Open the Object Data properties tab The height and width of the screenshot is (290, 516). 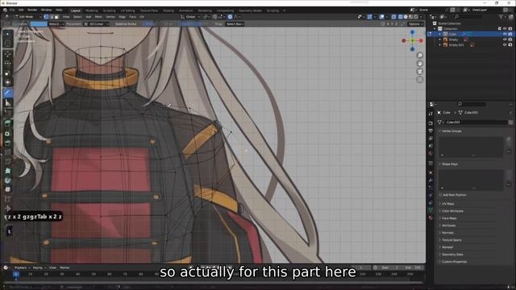coord(431,210)
